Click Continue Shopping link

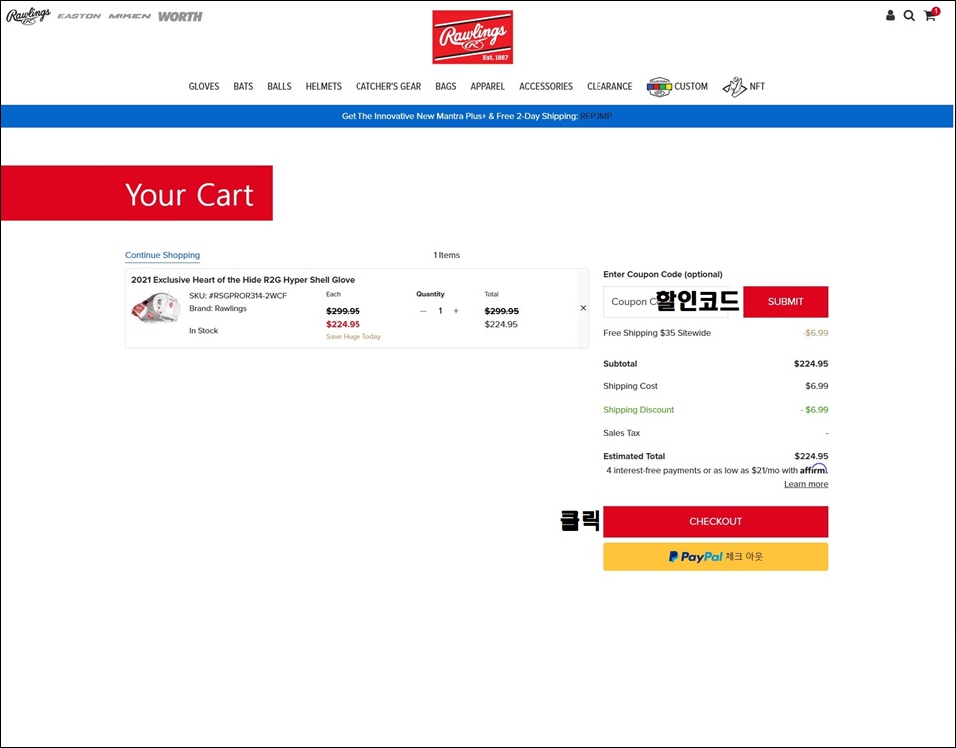(x=162, y=255)
